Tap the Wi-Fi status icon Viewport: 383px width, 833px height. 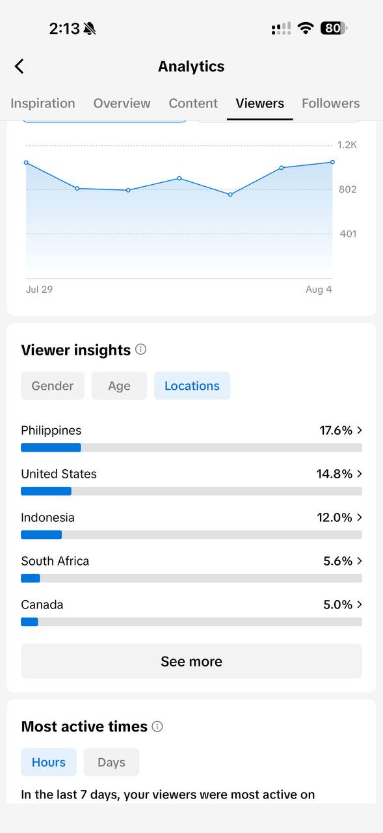click(305, 28)
